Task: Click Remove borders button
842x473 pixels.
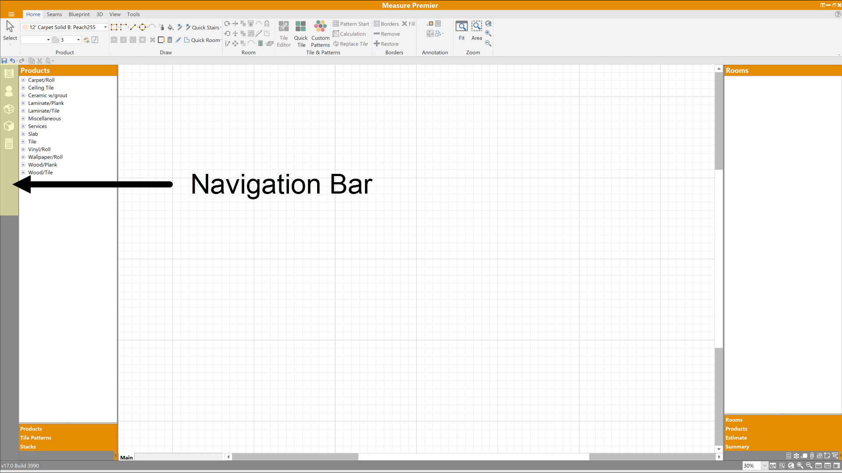Action: [387, 34]
